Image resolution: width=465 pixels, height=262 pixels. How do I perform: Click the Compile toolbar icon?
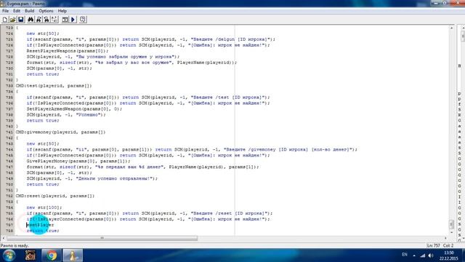pyautogui.click(x=65, y=20)
